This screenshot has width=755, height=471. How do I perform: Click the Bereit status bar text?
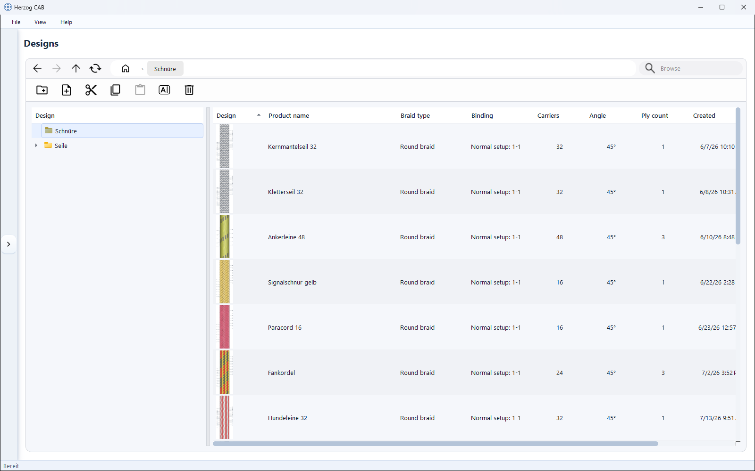coord(11,466)
